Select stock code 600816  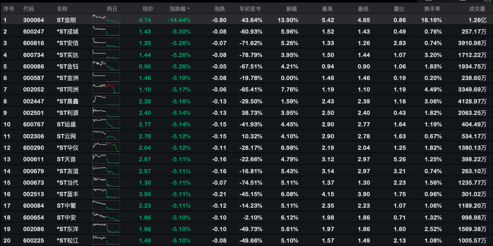tap(32, 43)
